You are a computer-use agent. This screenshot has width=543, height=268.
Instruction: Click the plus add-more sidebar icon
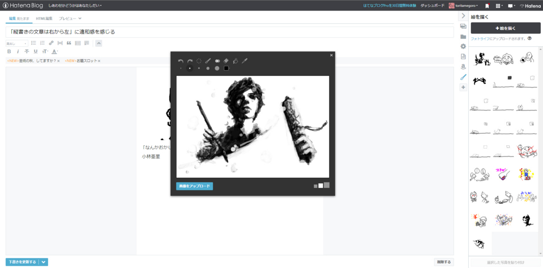463,88
